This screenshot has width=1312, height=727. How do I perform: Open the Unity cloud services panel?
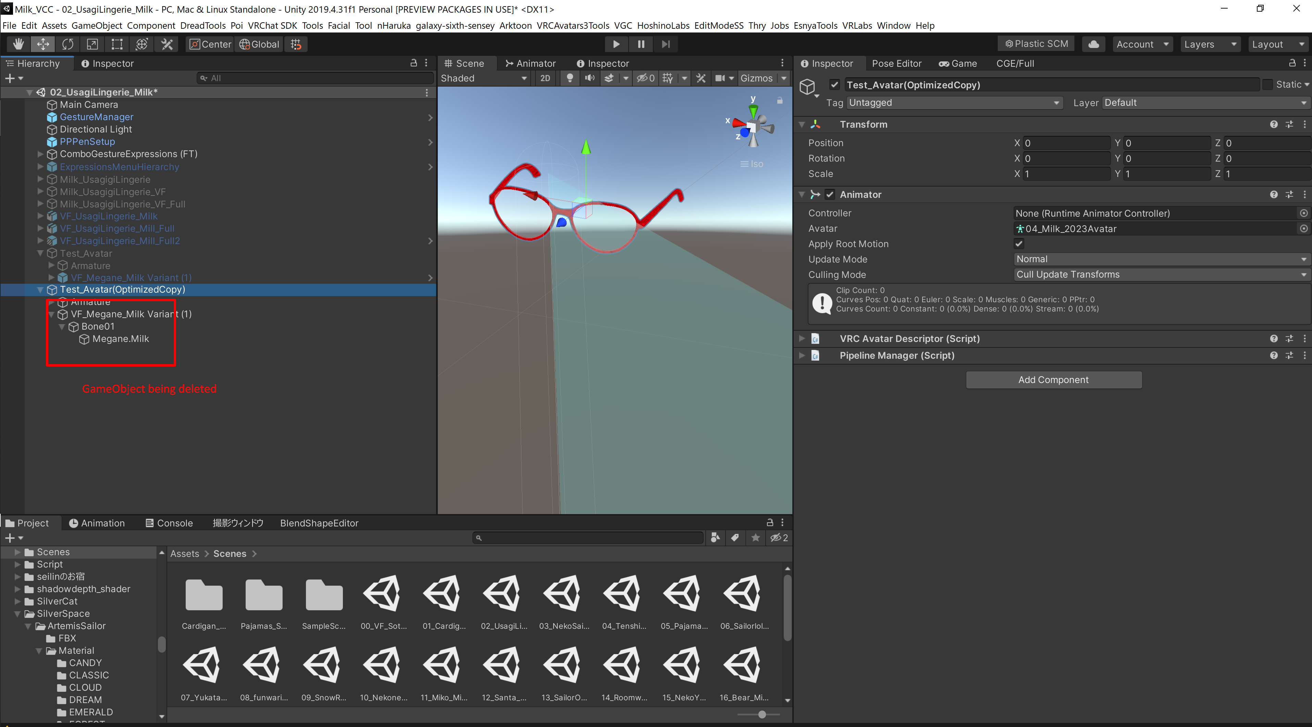[1093, 44]
